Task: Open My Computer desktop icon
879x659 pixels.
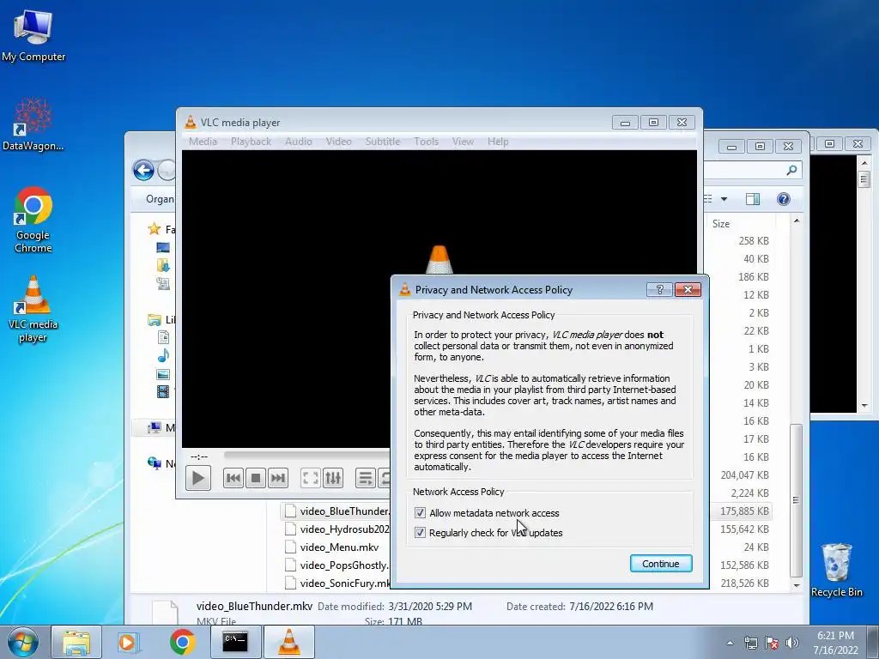Action: coord(33,34)
